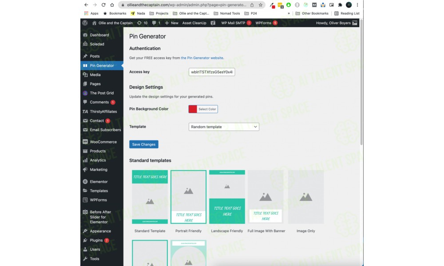Open Howdy, Oliver Boyers account menu

[337, 23]
